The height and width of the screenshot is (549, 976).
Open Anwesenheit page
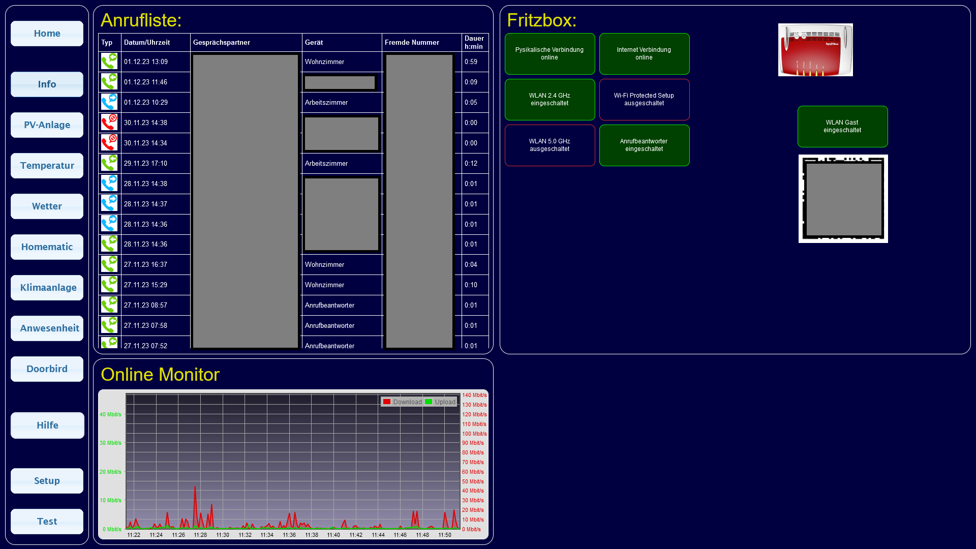(x=47, y=328)
